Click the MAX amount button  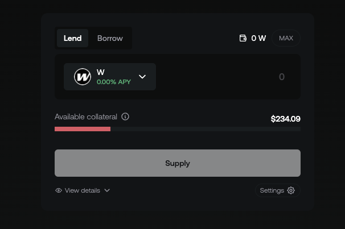click(286, 38)
